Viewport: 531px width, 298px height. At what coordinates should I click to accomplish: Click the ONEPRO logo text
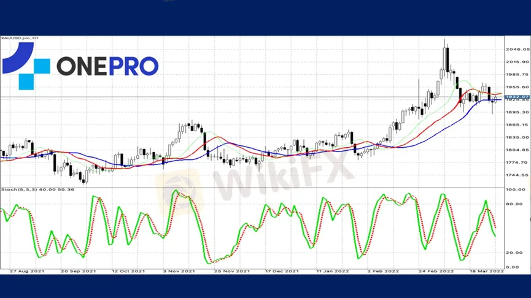107,66
